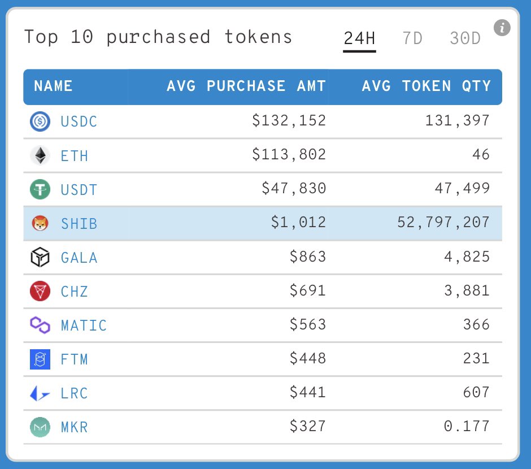Click the MATIC quantity value 366
Viewport: 531px width, 469px height.
(476, 324)
